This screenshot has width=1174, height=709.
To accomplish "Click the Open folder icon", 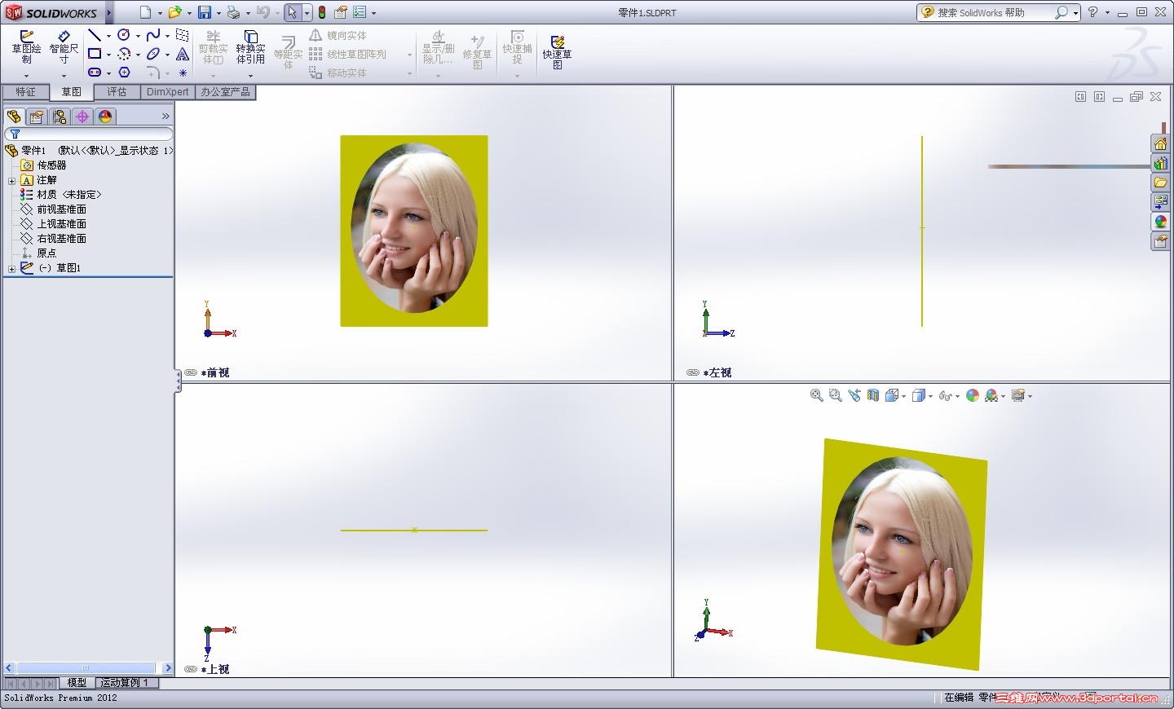I will click(174, 12).
